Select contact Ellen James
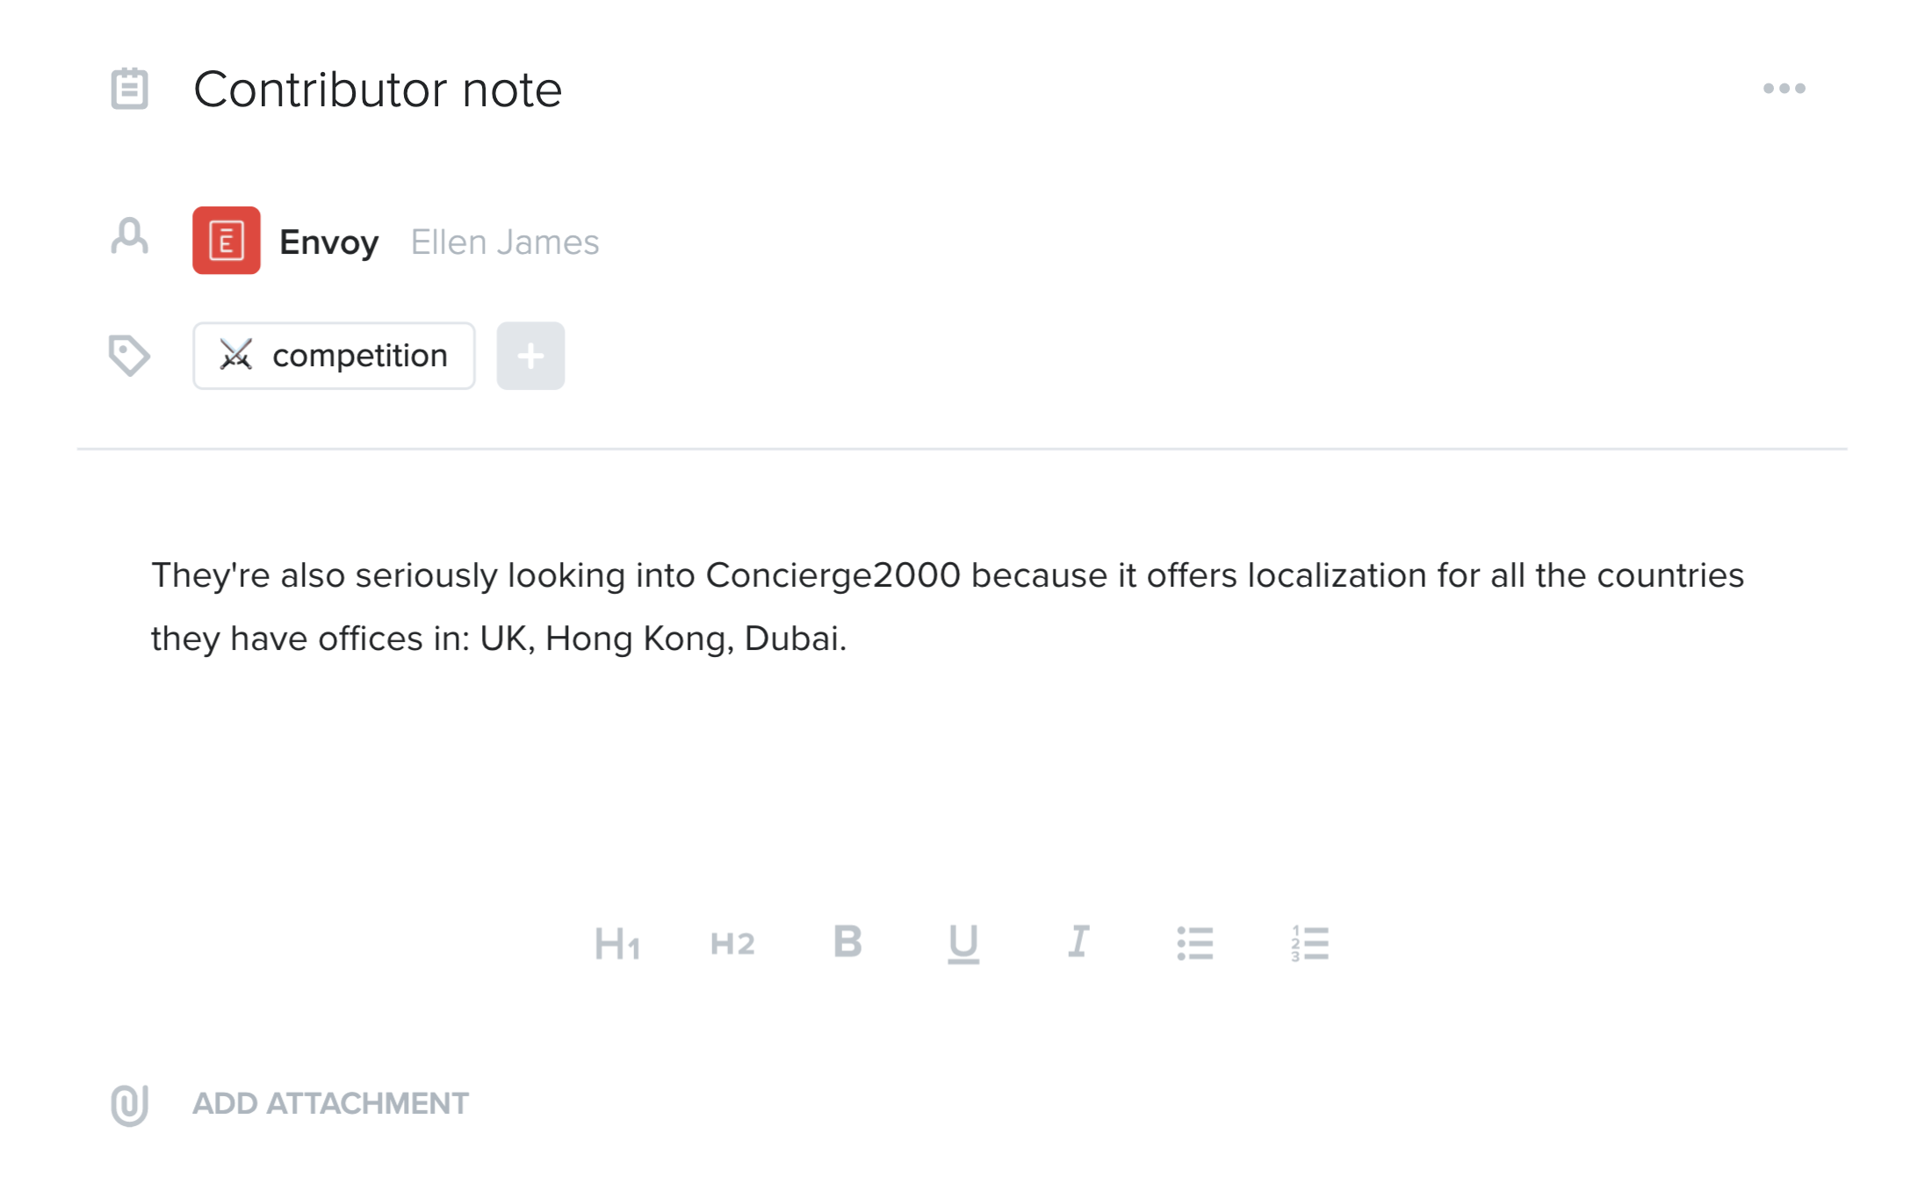 pos(505,242)
